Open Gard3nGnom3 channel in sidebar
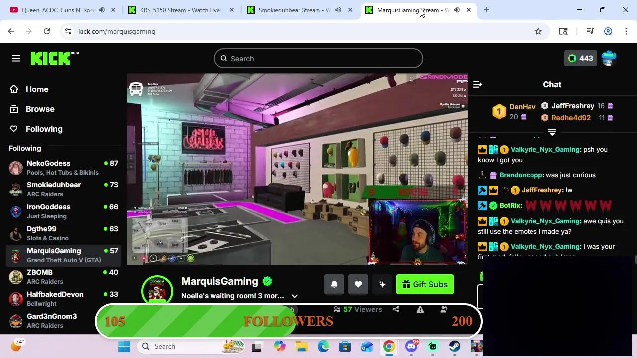Image resolution: width=637 pixels, height=358 pixels. pyautogui.click(x=64, y=321)
